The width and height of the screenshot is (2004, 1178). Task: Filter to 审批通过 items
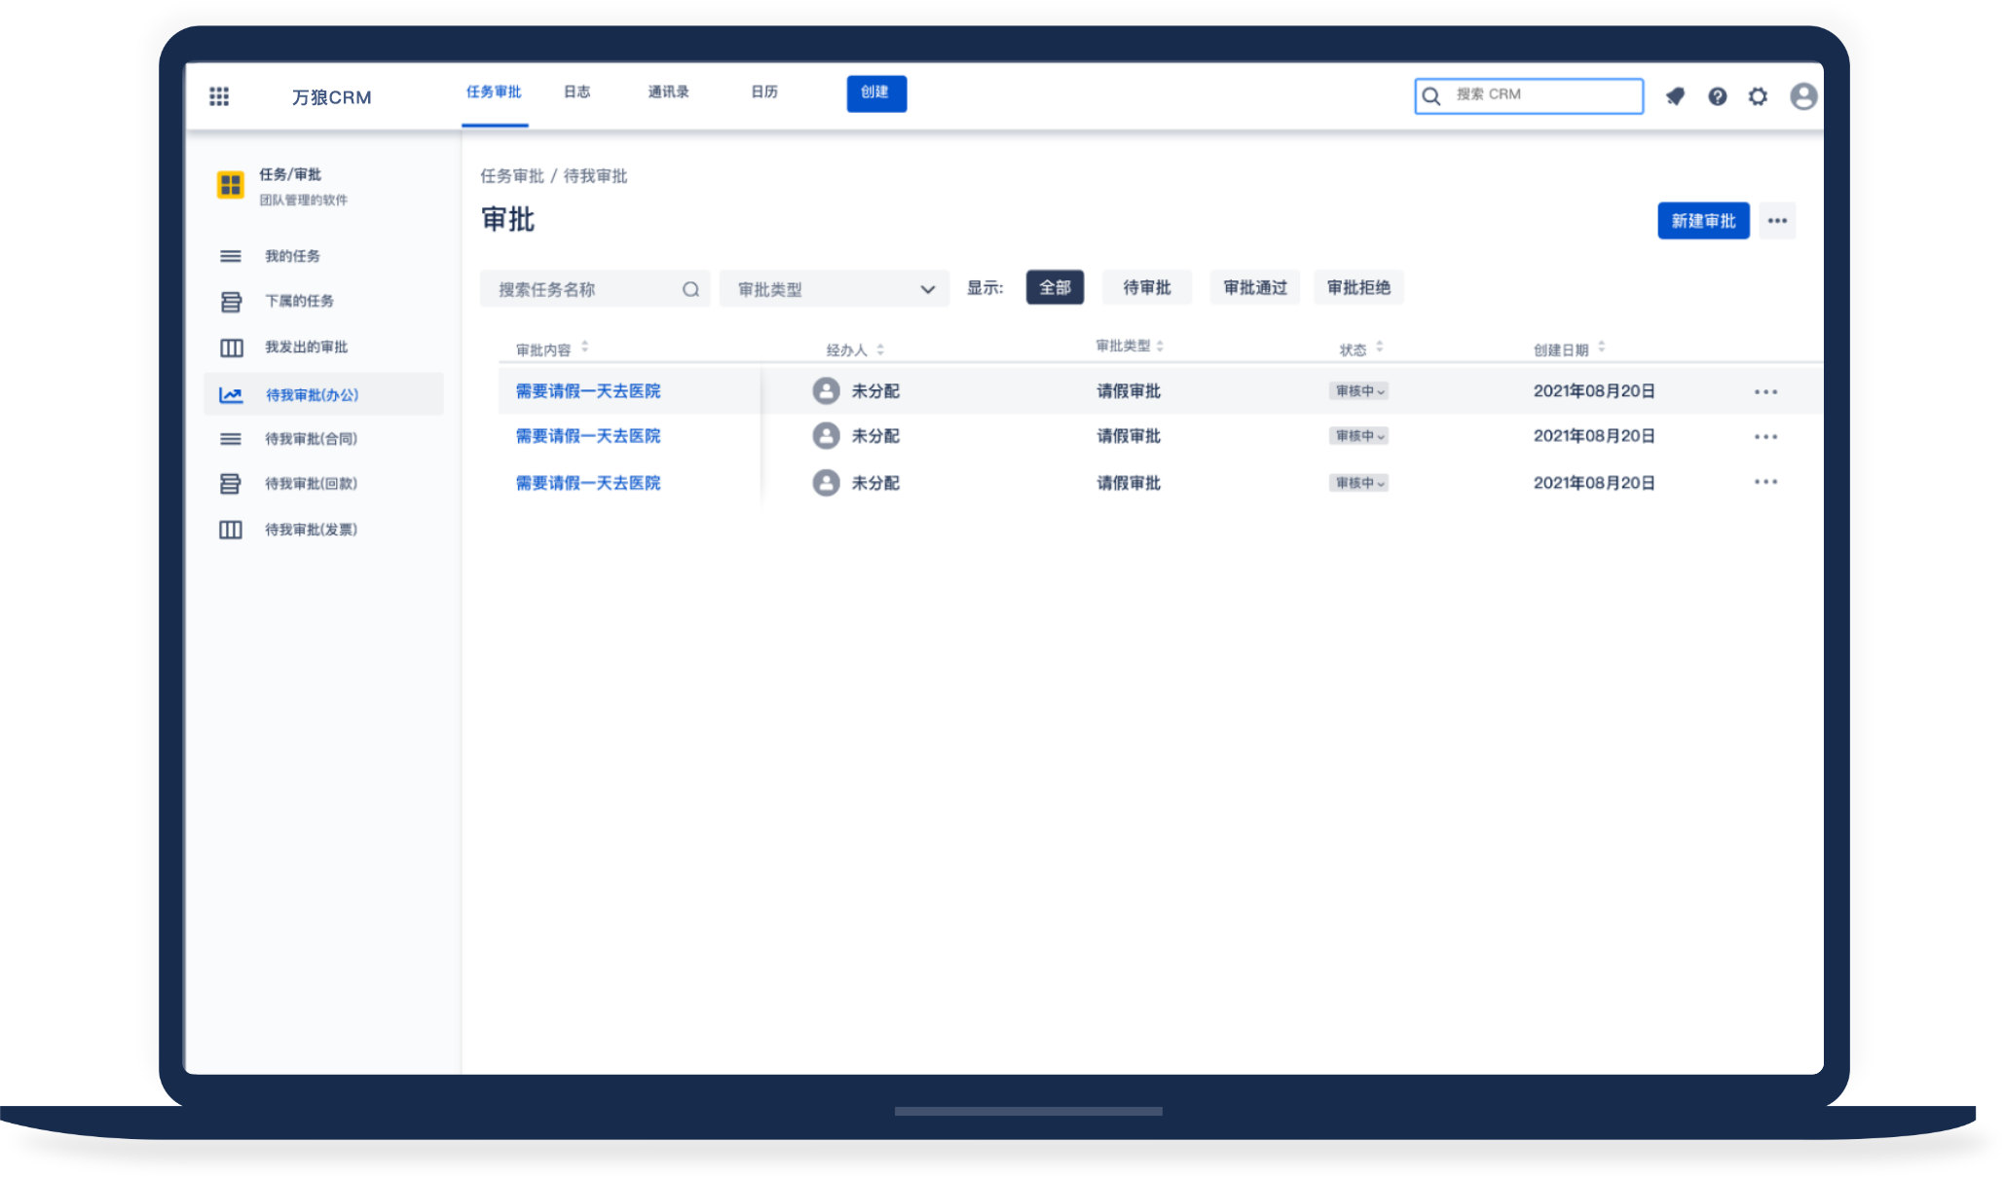(1255, 287)
